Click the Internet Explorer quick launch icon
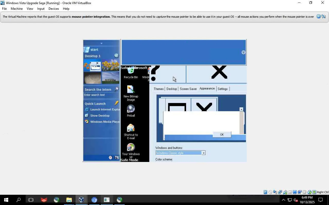 [87, 109]
